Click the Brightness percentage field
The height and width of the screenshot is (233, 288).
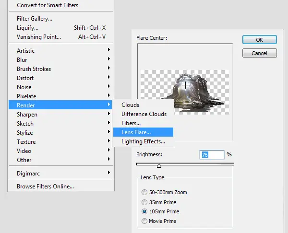coord(212,155)
